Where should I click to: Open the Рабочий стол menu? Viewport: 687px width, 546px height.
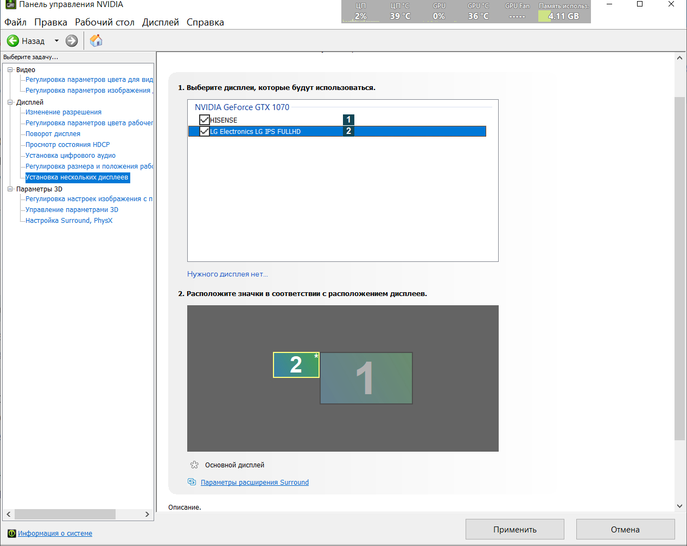[x=105, y=22]
